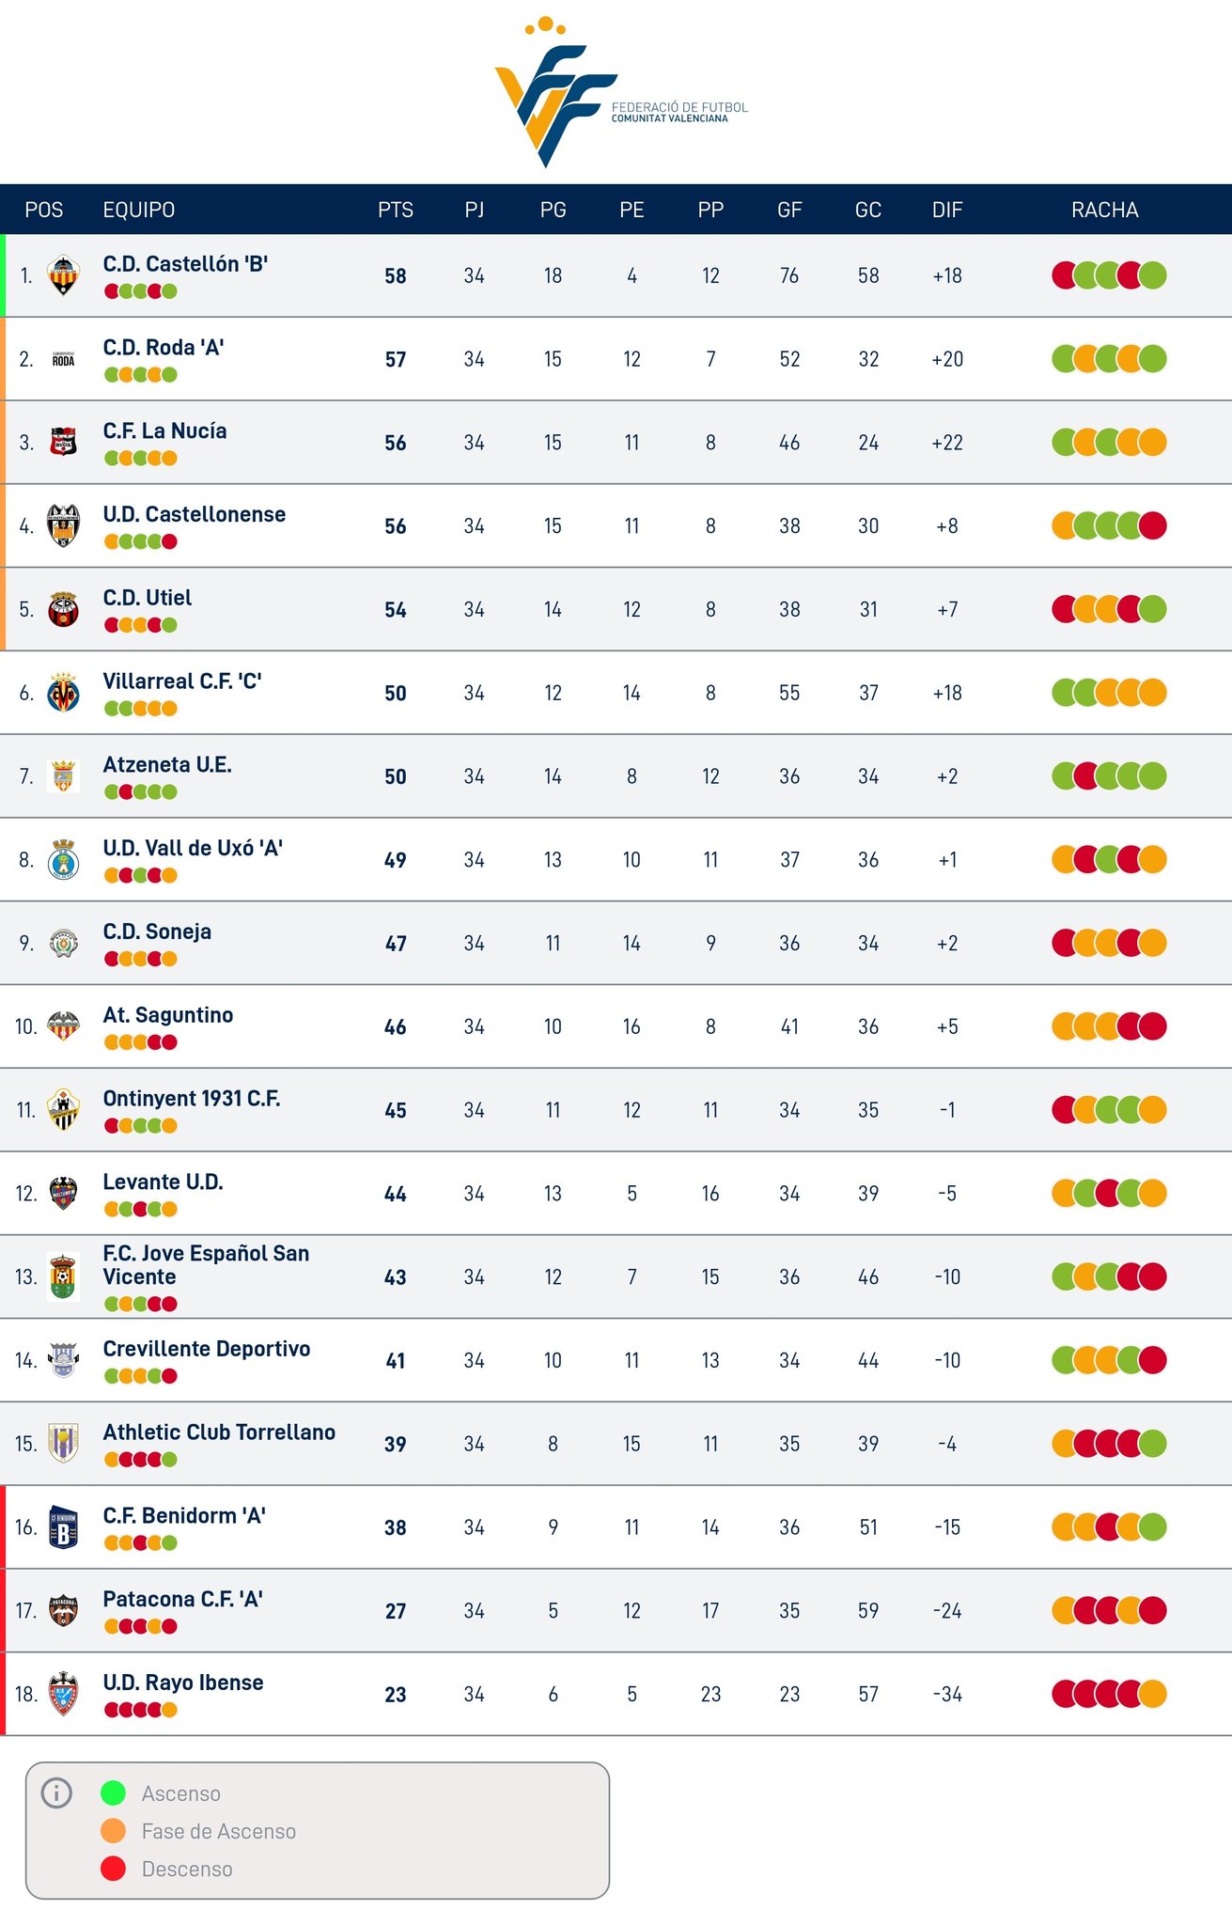1232x1925 pixels.
Task: Click the orange Fase de Ascenso dot
Action: pos(113,1831)
